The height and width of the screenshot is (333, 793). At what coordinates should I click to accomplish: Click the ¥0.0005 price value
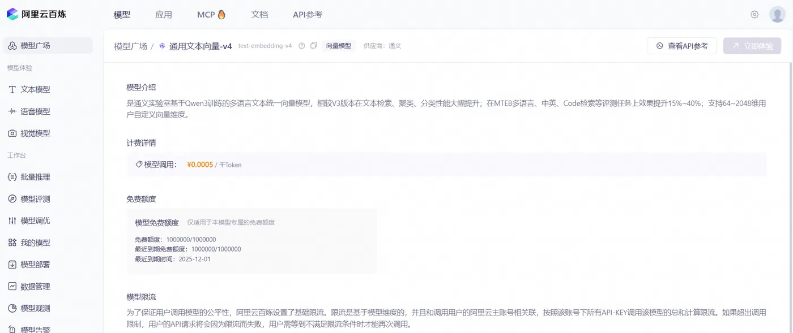[200, 165]
